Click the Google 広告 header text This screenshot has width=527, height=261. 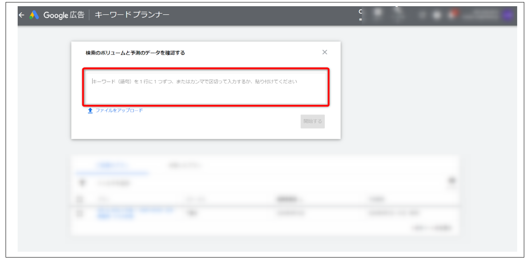click(x=64, y=15)
